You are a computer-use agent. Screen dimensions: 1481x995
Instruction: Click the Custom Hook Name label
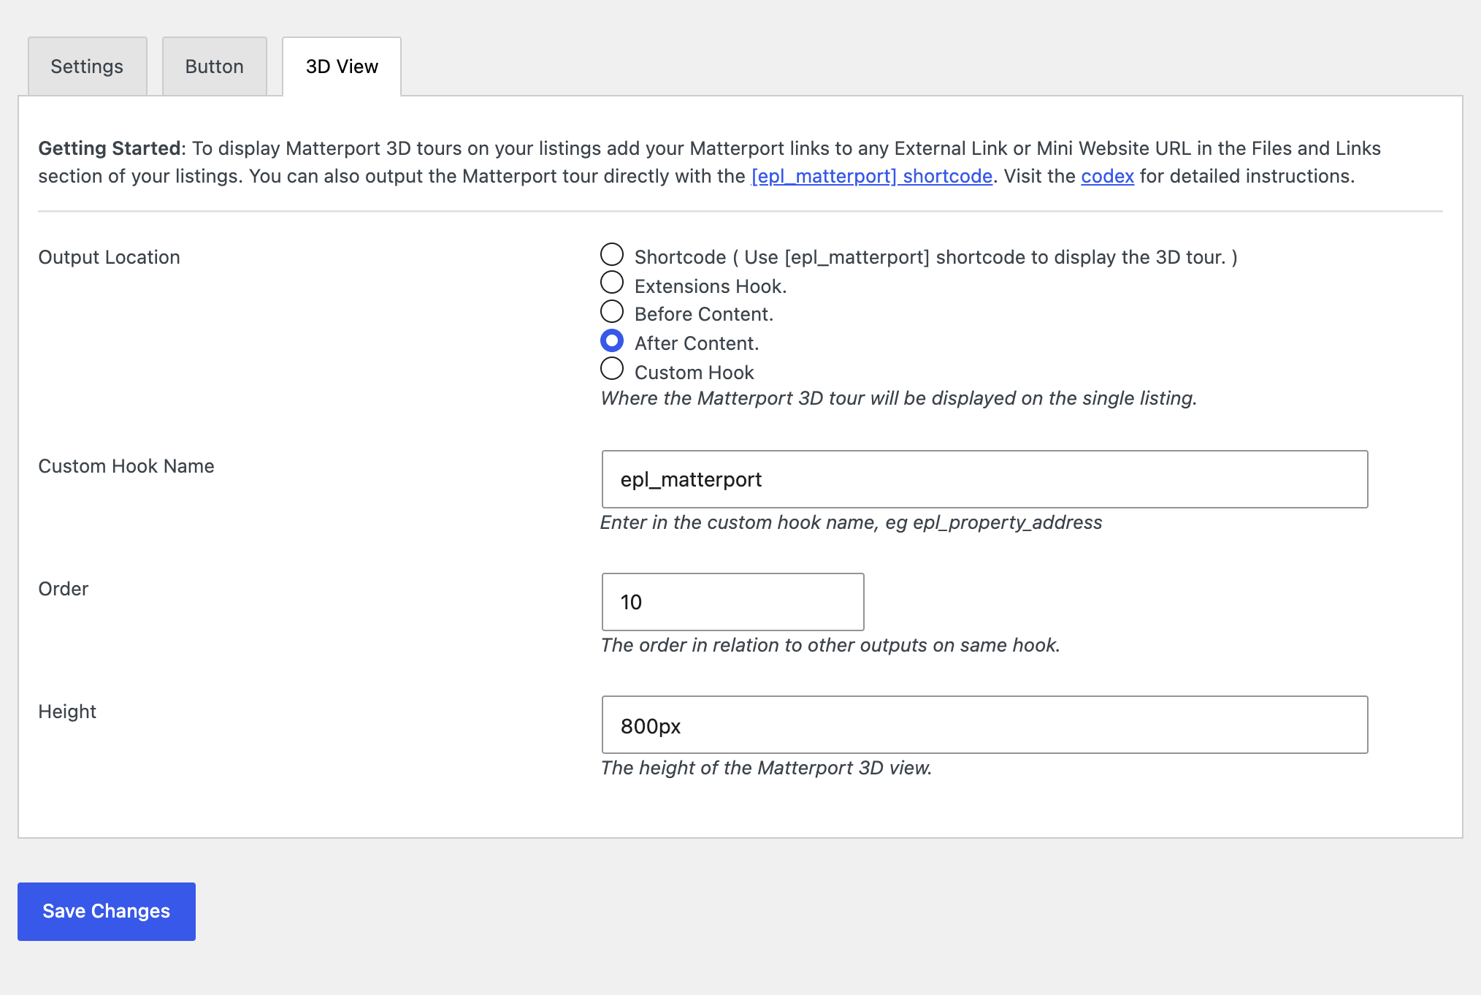126,466
